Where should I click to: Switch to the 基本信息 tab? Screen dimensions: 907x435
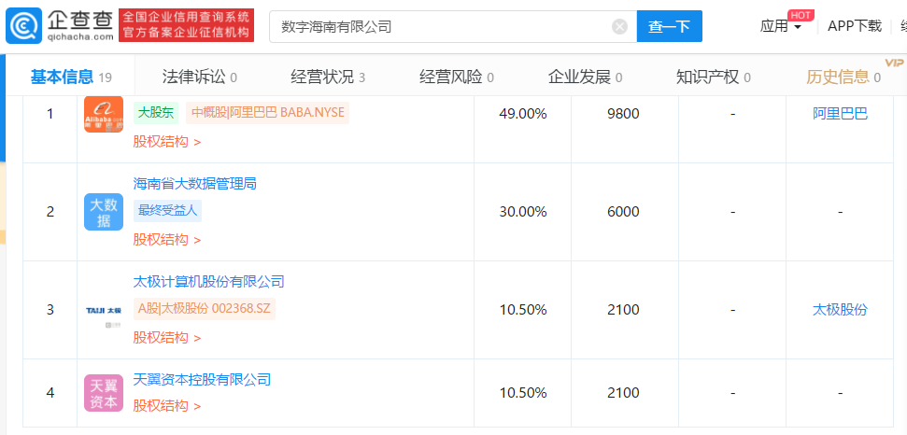point(71,77)
